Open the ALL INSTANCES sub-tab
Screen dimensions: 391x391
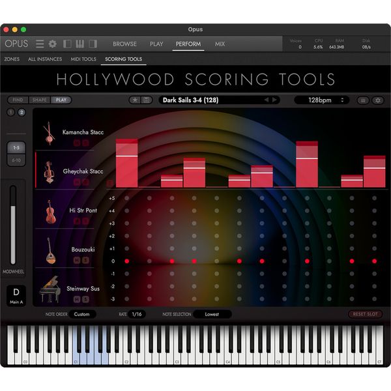click(x=45, y=59)
